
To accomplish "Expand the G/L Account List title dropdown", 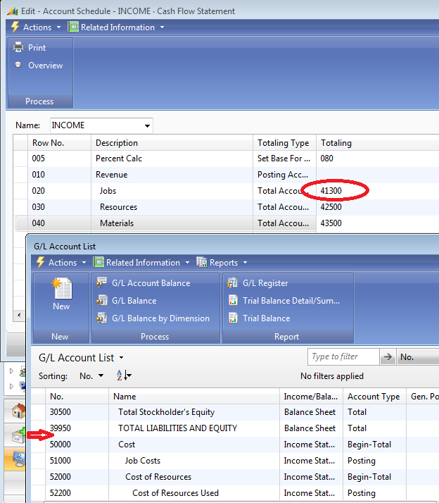I will coord(122,358).
